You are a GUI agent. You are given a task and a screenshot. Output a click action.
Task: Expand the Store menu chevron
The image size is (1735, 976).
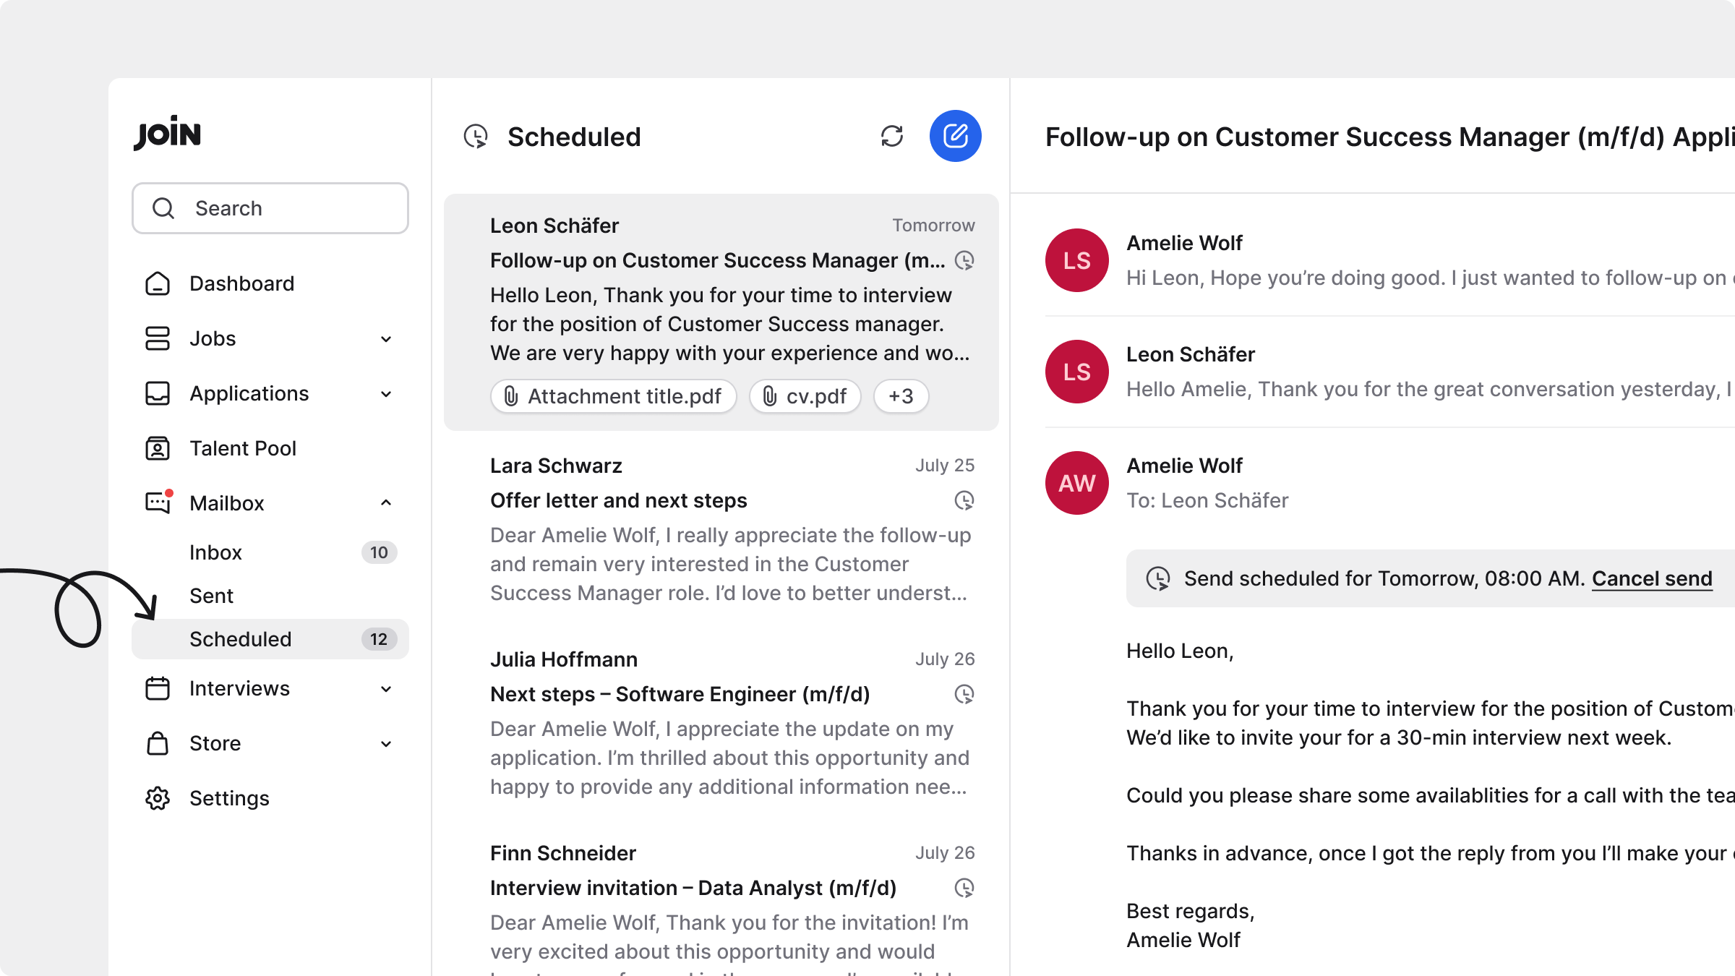386,743
